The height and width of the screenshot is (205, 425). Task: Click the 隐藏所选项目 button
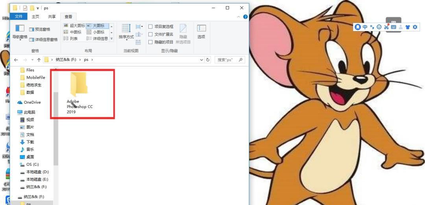(x=183, y=34)
